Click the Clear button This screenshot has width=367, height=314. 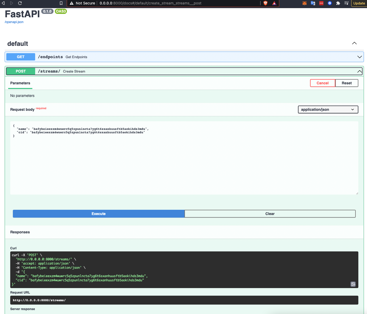pos(270,214)
